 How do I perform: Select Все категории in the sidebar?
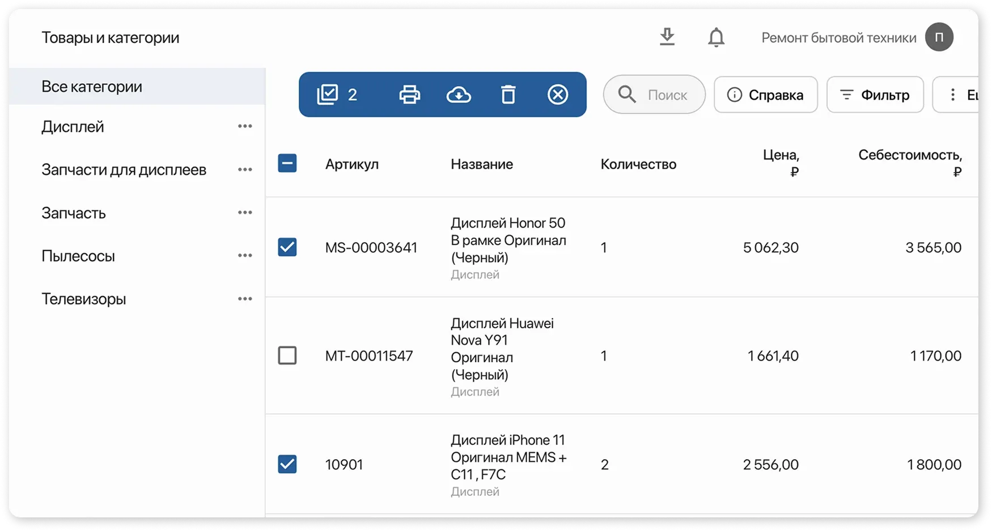92,87
